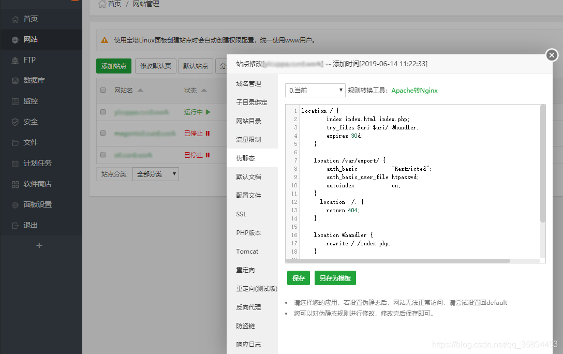Screen dimensions: 563x354
Task: Click the 网站名 column header
Action: 124,91
